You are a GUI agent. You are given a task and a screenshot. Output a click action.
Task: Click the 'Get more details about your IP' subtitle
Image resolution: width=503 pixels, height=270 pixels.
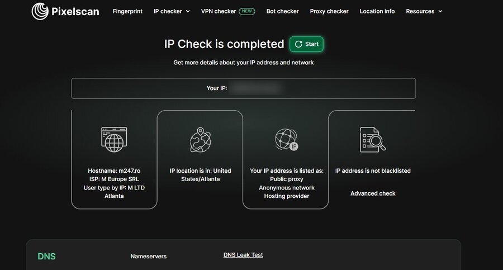tap(244, 63)
